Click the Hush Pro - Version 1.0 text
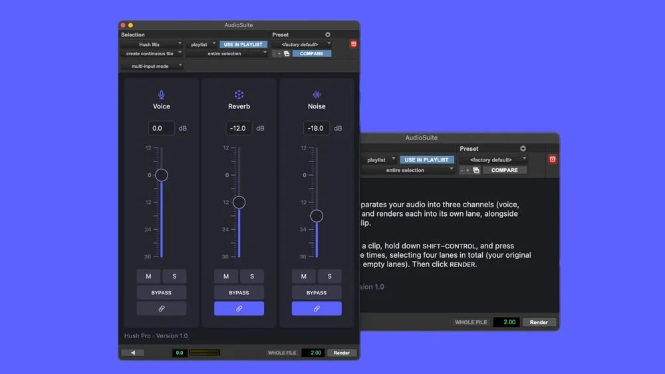This screenshot has width=665, height=374. click(x=156, y=336)
